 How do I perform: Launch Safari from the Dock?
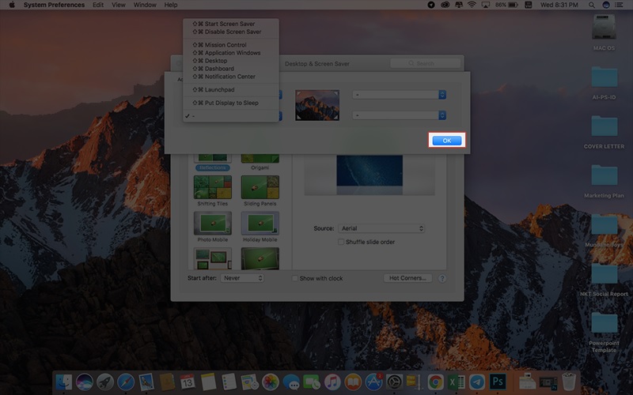[126, 382]
